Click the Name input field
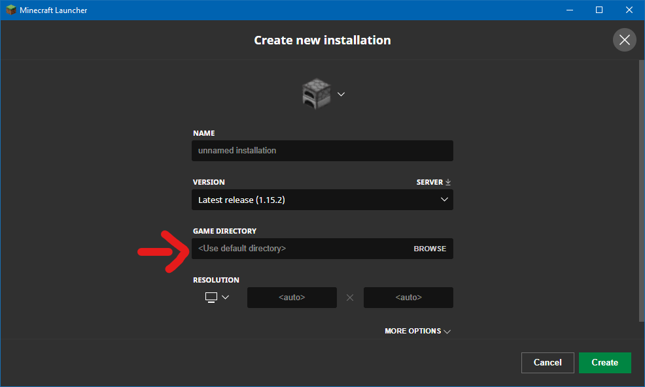The image size is (645, 387). (322, 151)
